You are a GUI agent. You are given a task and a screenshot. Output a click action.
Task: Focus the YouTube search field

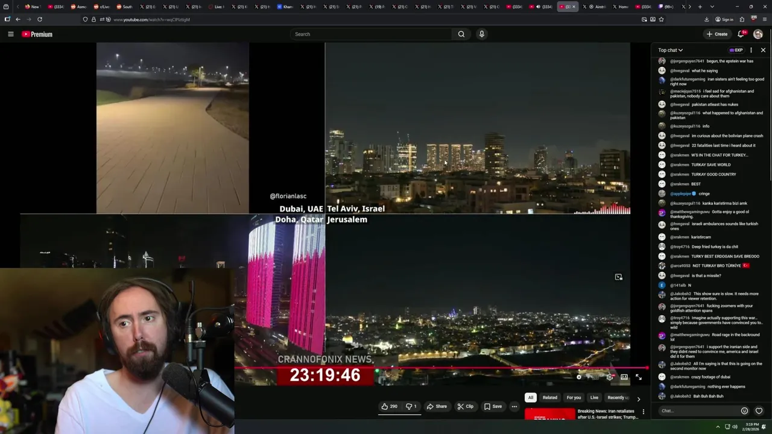[371, 34]
